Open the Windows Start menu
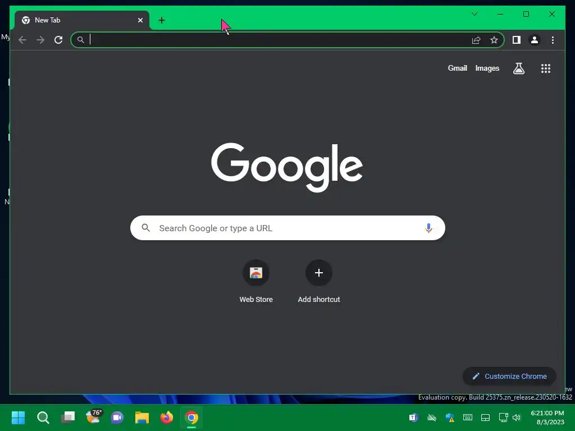 coord(19,418)
